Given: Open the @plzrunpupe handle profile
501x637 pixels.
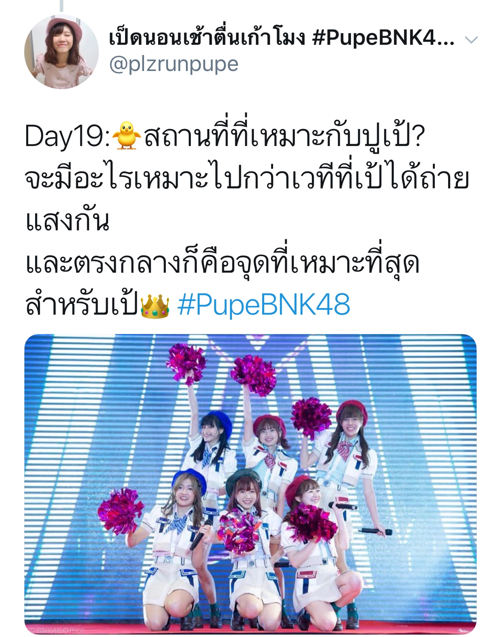Looking at the screenshot, I should click(x=174, y=64).
